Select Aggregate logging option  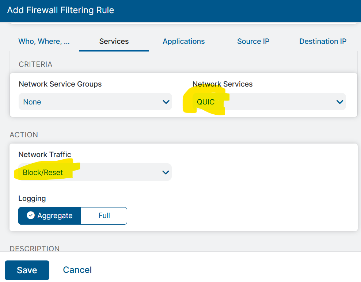pyautogui.click(x=50, y=216)
